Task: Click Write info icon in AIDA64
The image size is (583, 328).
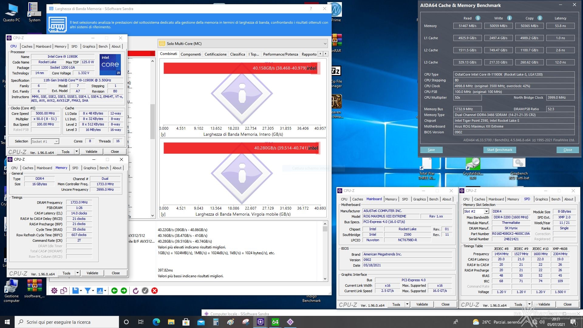Action: point(510,18)
